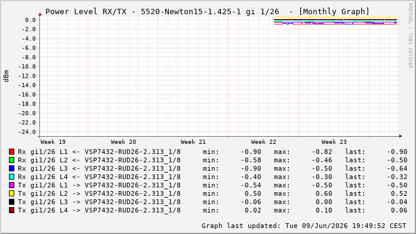This screenshot has width=416, height=234.
Task: Click the green Rx L2 legend swatch
Action: [x=11, y=160]
